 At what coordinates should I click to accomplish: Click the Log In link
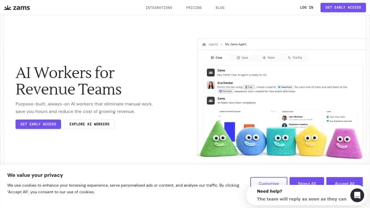[307, 7]
